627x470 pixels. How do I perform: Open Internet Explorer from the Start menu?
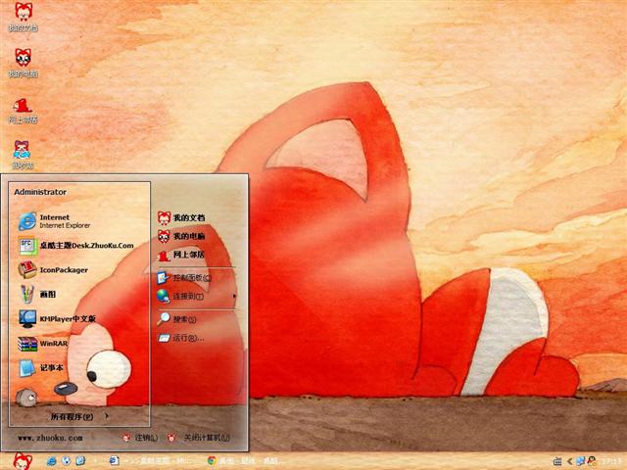[x=65, y=220]
